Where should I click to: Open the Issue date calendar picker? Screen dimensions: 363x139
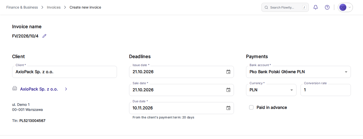point(228,72)
